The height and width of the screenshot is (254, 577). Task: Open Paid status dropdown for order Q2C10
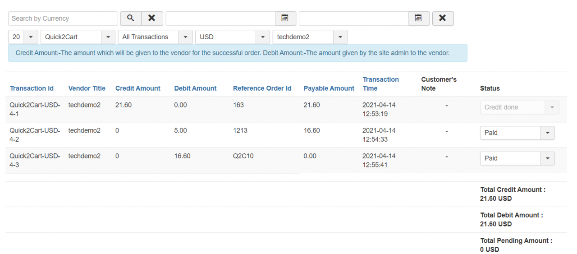coord(517,158)
